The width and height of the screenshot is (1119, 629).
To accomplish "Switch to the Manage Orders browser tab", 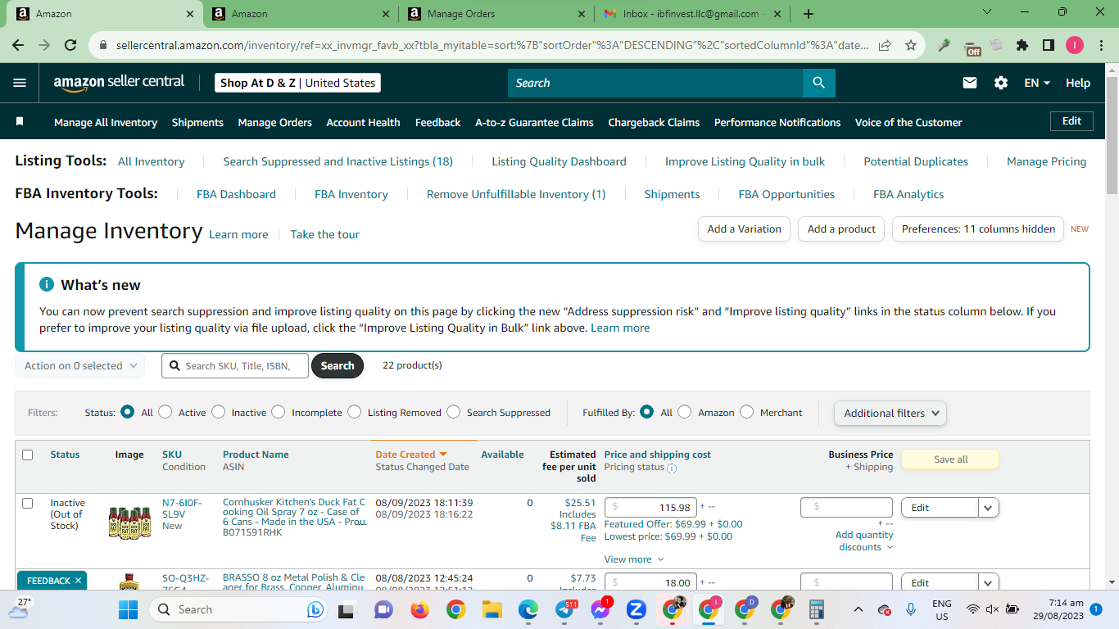I will pyautogui.click(x=497, y=14).
